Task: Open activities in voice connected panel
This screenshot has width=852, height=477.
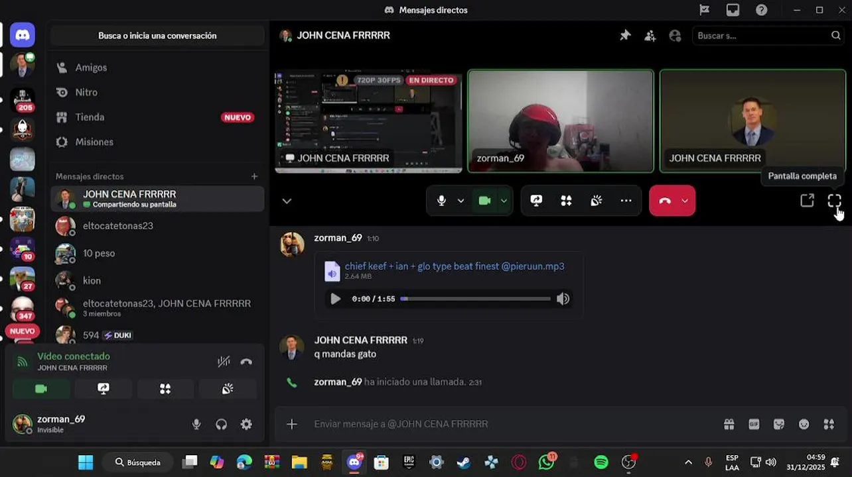Action: tap(165, 389)
